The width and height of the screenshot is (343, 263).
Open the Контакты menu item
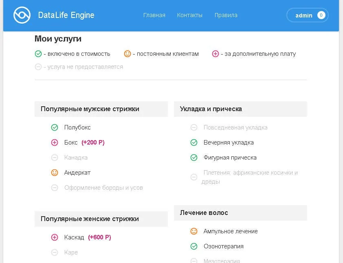coord(190,15)
